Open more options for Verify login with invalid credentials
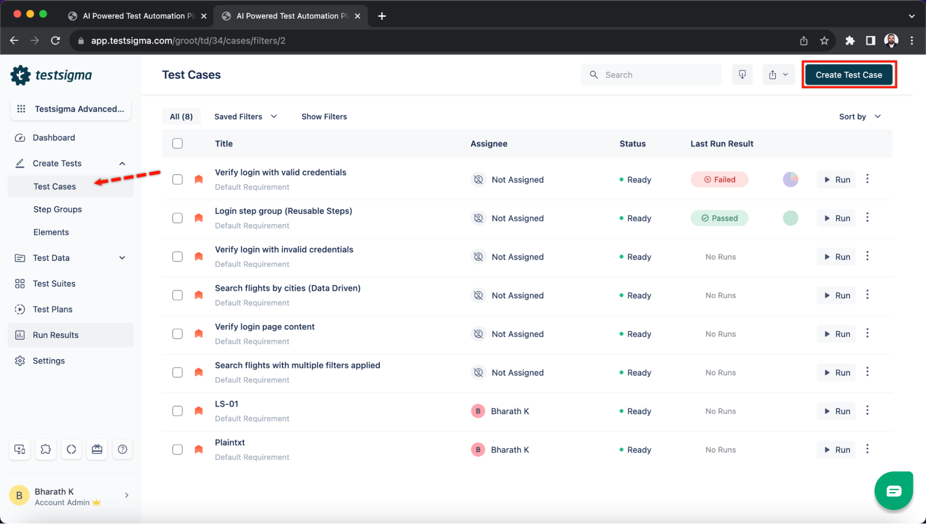The width and height of the screenshot is (926, 524). click(x=867, y=256)
